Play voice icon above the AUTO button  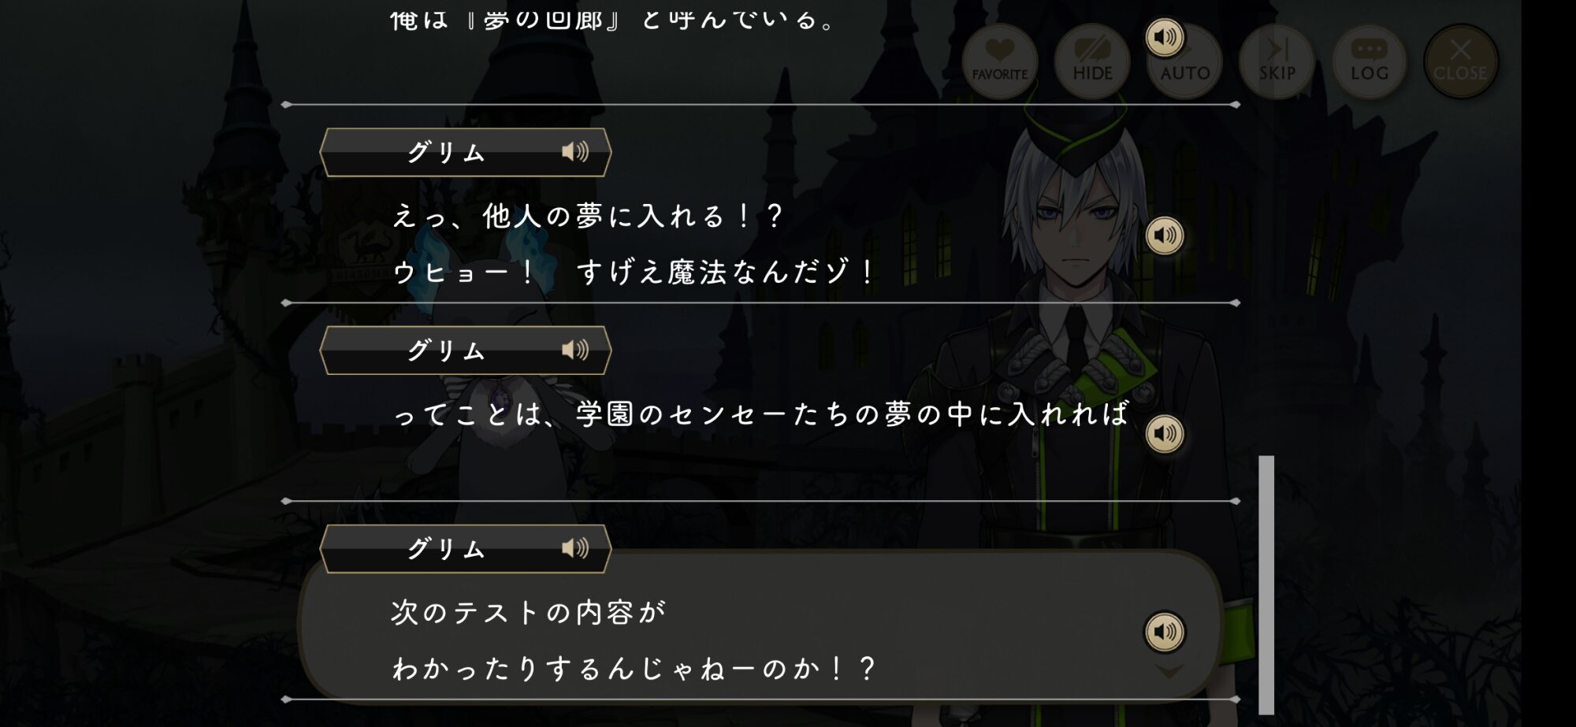pyautogui.click(x=1165, y=37)
